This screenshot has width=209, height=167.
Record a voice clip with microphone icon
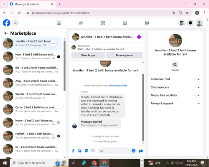click(73, 151)
